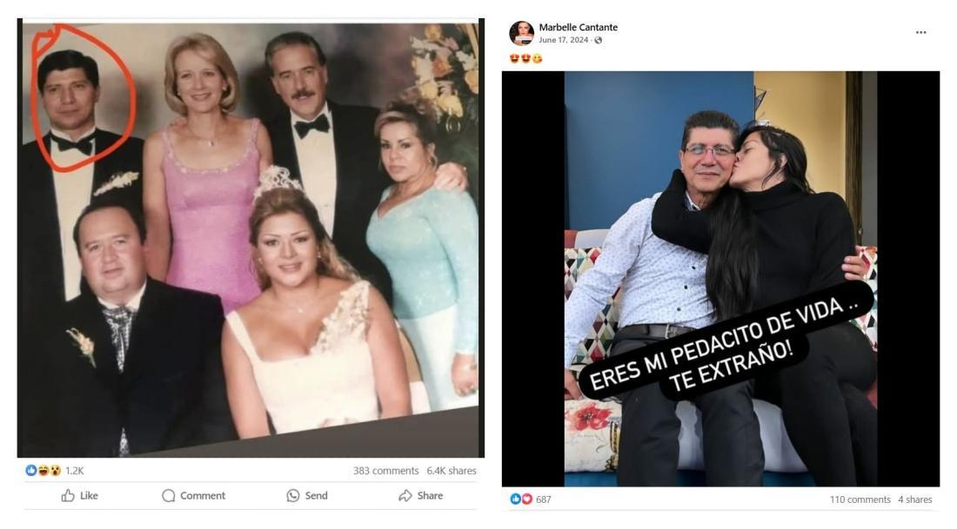Click the Comment speech bubble icon
This screenshot has height=529, width=957.
click(x=169, y=495)
